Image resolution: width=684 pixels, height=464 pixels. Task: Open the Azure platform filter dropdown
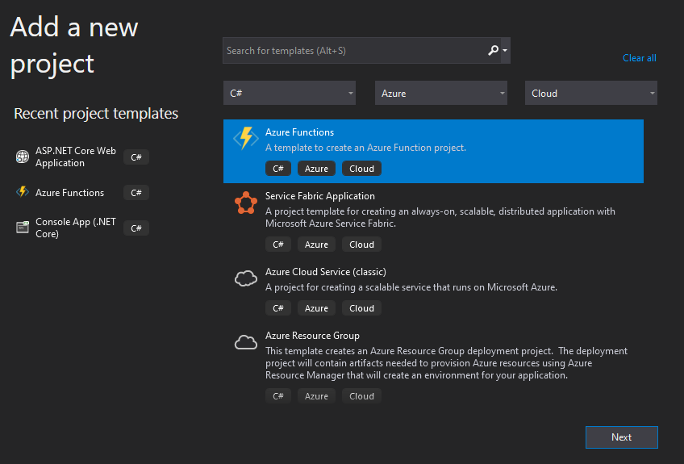pos(441,93)
